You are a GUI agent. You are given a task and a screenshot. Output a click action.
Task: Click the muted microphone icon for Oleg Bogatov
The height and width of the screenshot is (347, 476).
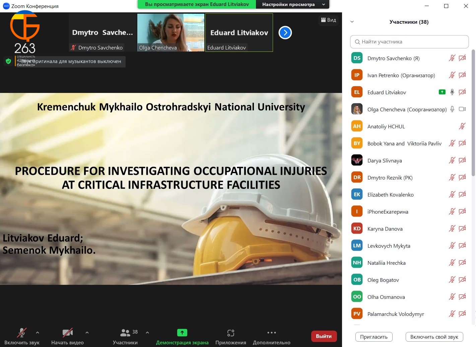pyautogui.click(x=452, y=280)
